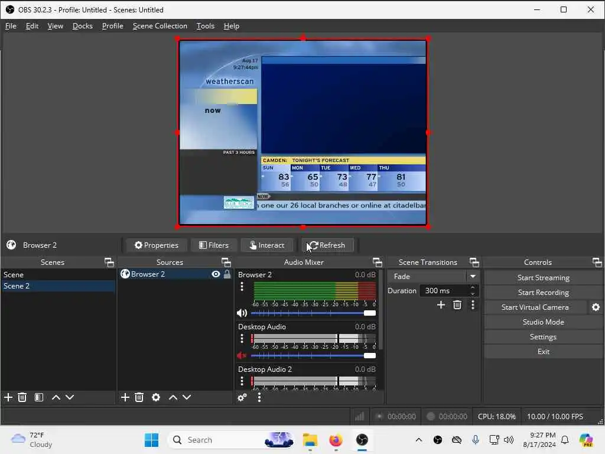Image resolution: width=605 pixels, height=454 pixels.
Task: Open Settings from Controls
Action: (543, 336)
